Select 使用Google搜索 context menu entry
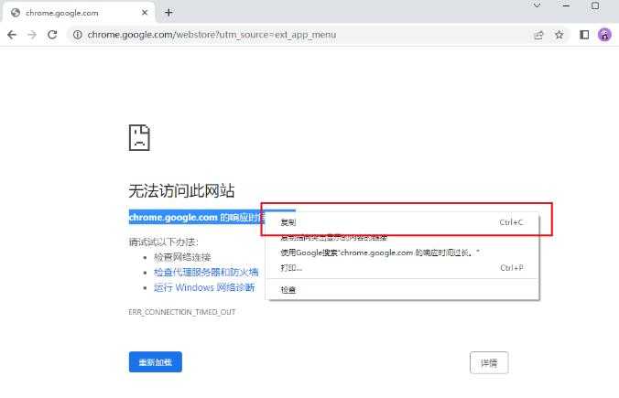 [x=404, y=253]
